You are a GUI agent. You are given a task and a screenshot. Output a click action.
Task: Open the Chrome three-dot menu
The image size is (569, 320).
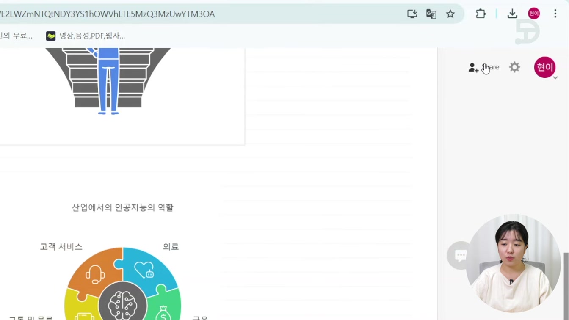(x=555, y=14)
